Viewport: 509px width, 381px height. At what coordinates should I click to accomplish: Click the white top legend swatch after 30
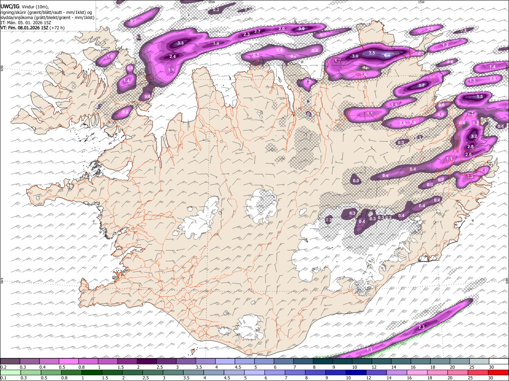click(x=499, y=361)
